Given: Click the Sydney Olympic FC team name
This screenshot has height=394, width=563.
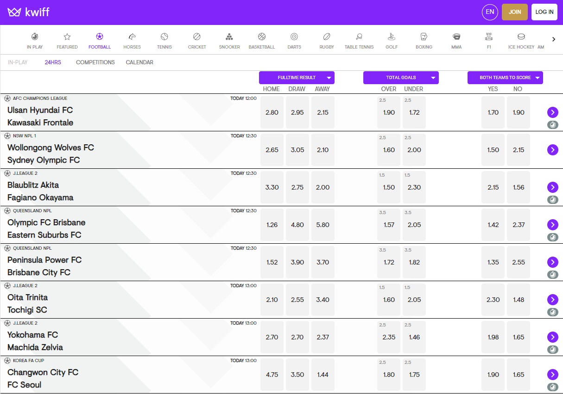Looking at the screenshot, I should point(44,160).
